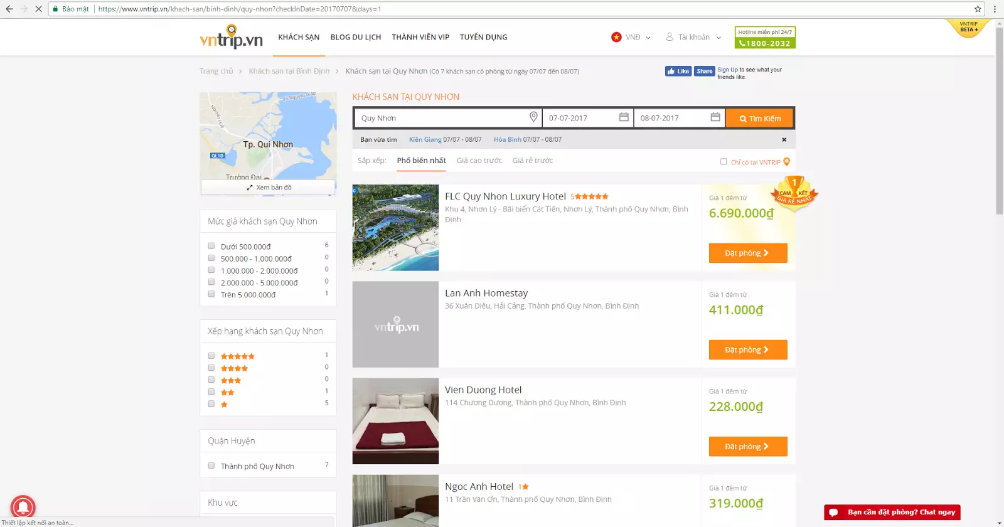Click the Facebook Share button
This screenshot has height=527, width=1004.
(704, 71)
